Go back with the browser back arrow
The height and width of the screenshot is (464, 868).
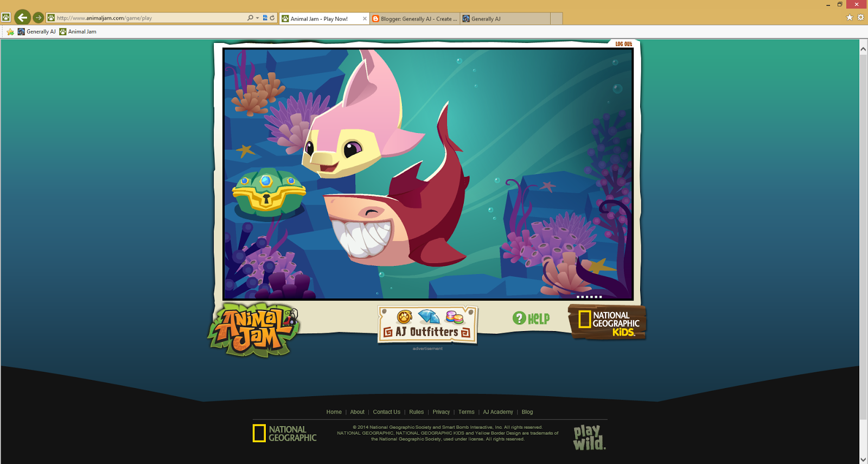pos(22,17)
